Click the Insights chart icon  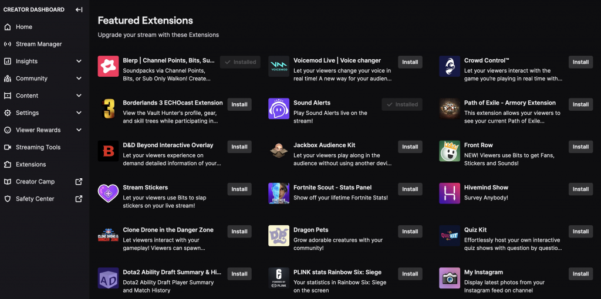pyautogui.click(x=7, y=61)
